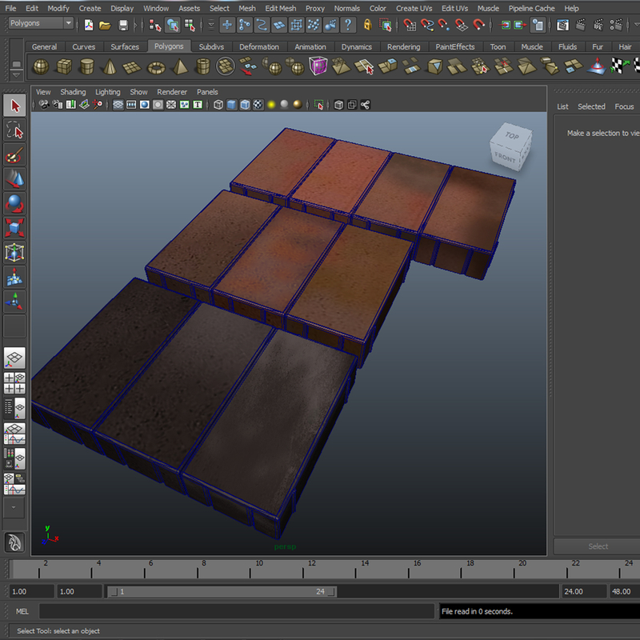Select the arrow Select Tool
Viewport: 640px width, 640px height.
(14, 106)
